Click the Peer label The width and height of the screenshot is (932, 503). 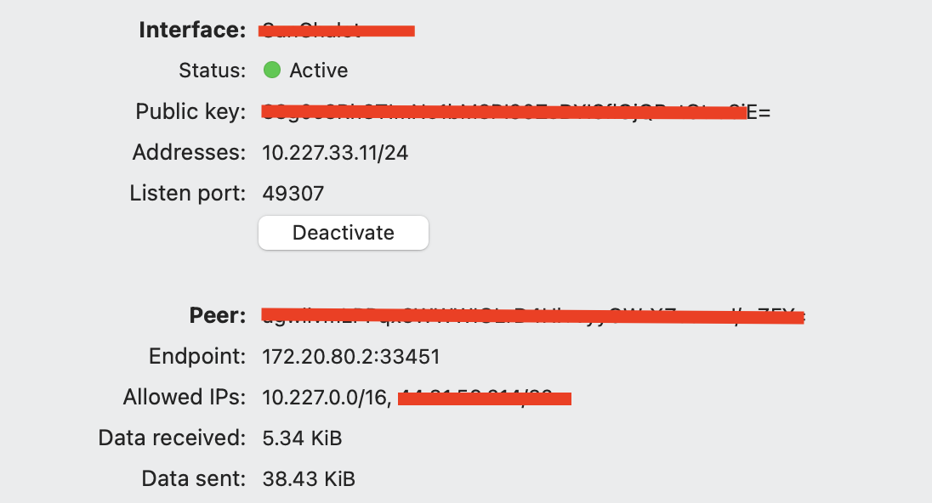tap(218, 315)
